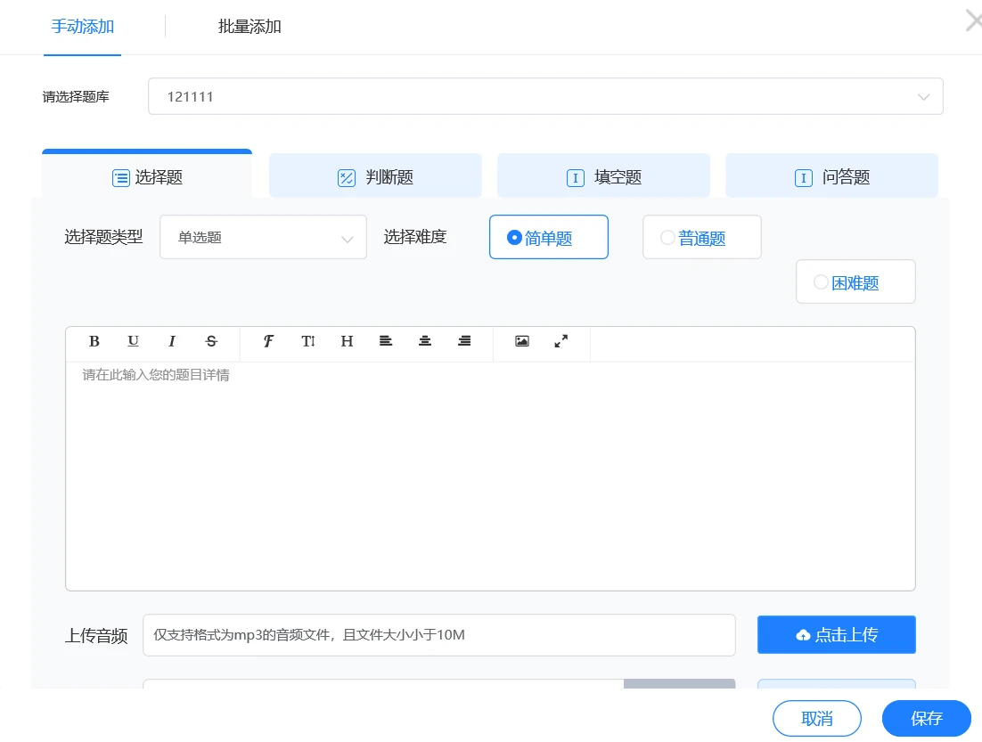Click into the question detail text area
The height and width of the screenshot is (742, 982).
[x=490, y=472]
